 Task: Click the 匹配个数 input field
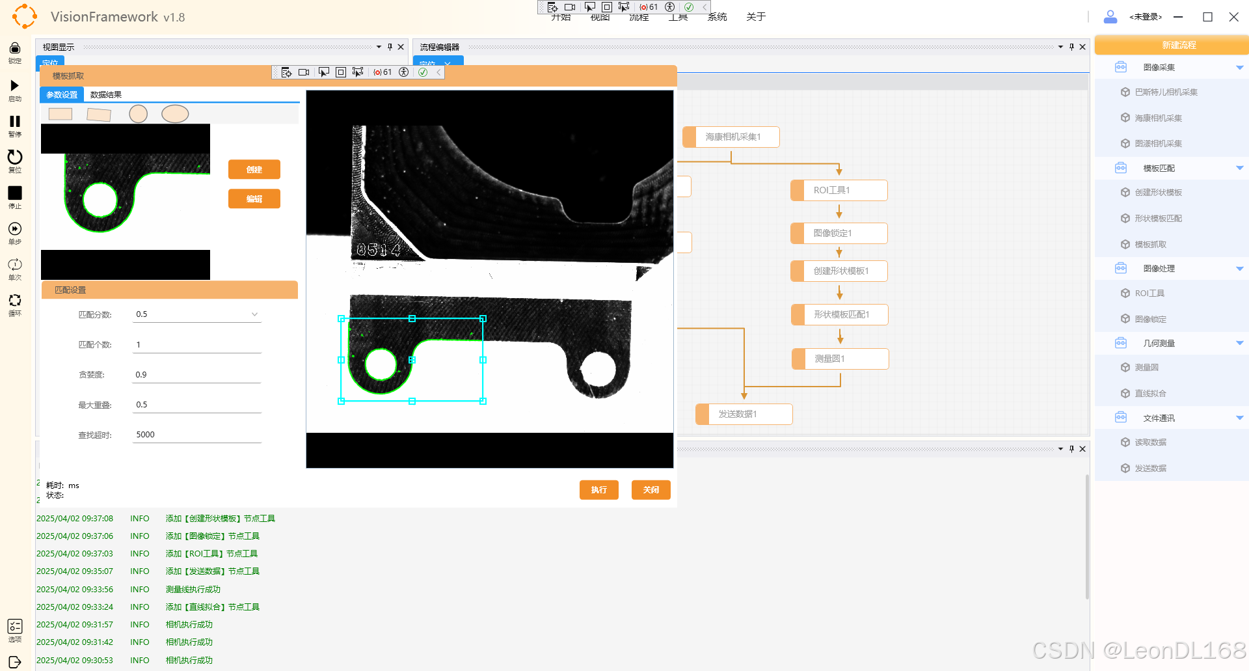tap(197, 345)
